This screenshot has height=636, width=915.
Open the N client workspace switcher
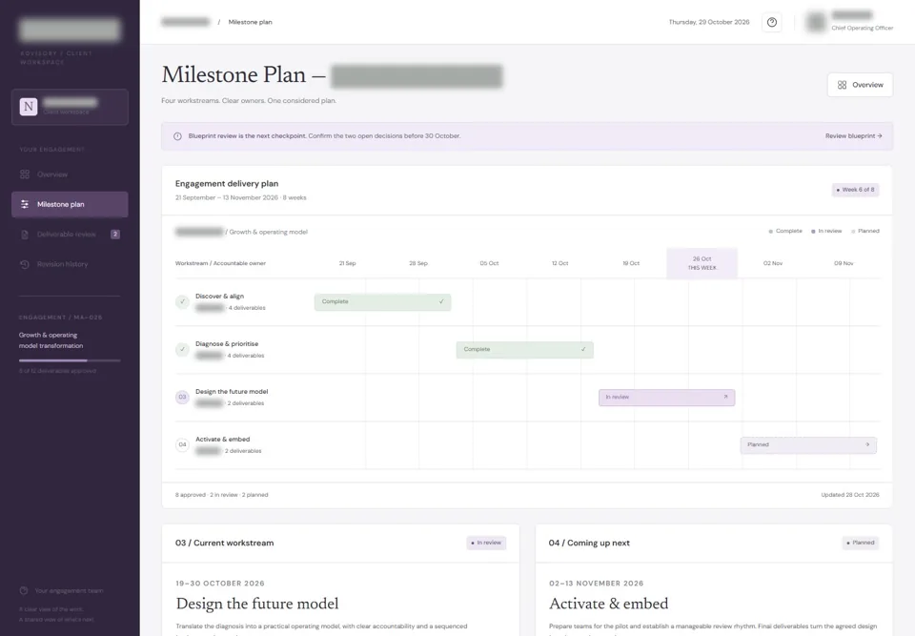[x=70, y=107]
